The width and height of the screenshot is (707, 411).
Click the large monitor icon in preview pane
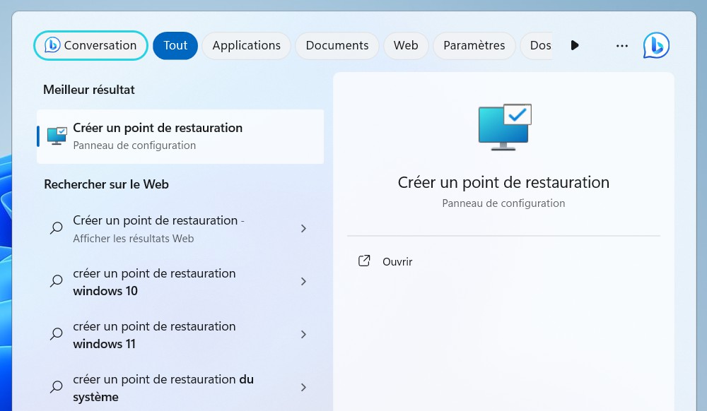[x=504, y=127]
